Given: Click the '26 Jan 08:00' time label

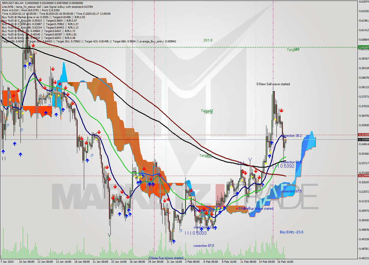Looking at the screenshot, I should point(137,262).
